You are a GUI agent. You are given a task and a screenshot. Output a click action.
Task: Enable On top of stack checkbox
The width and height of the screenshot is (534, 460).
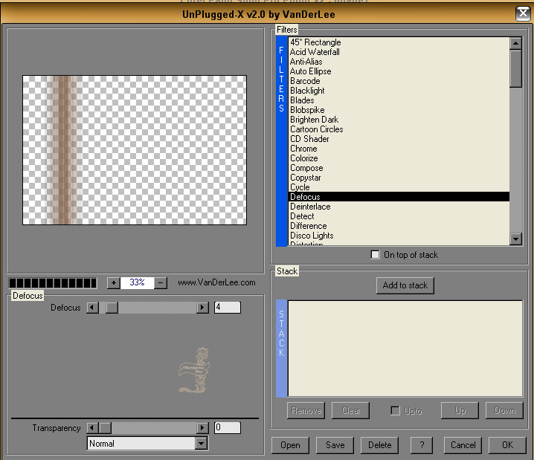[375, 254]
